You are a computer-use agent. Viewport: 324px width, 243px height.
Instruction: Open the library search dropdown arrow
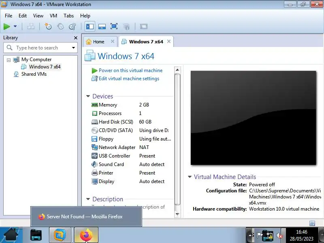click(x=73, y=48)
